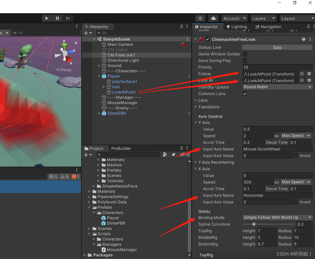Start Play mode with the play button
This screenshot has height=259, width=315.
[47, 18]
